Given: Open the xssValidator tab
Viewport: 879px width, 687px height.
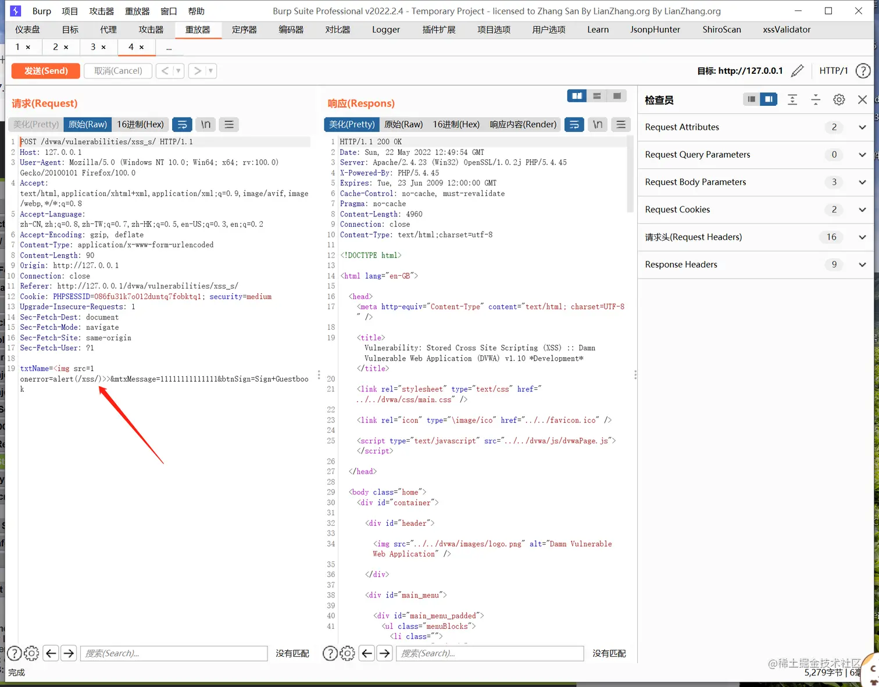Looking at the screenshot, I should 787,30.
